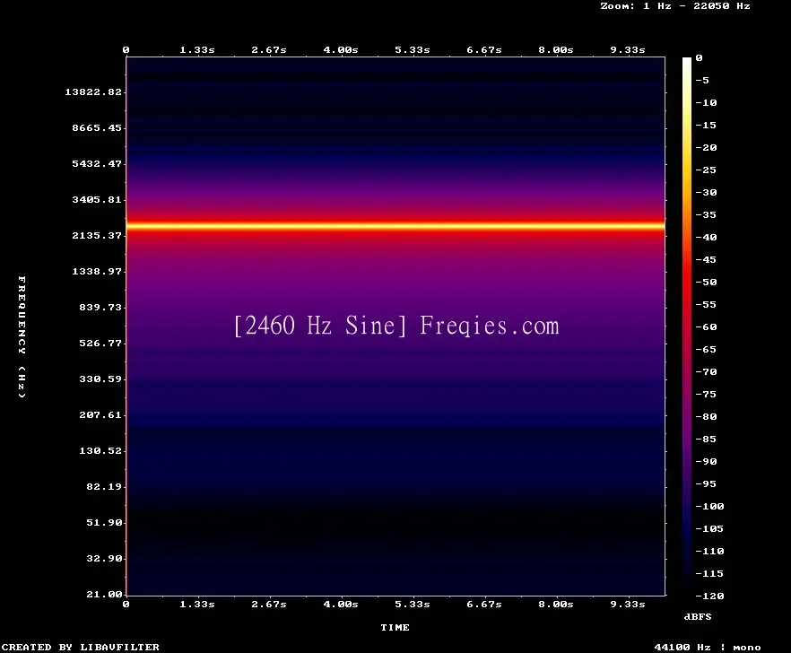The width and height of the screenshot is (791, 653).
Task: Click the 130.52 frequency label
Action: coord(100,450)
